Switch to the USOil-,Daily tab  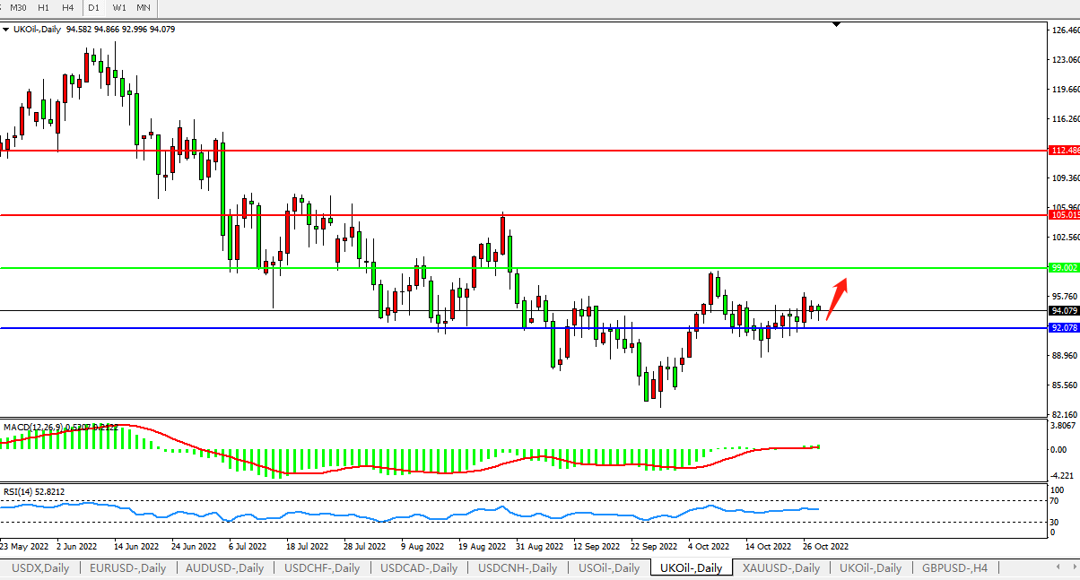(x=609, y=567)
